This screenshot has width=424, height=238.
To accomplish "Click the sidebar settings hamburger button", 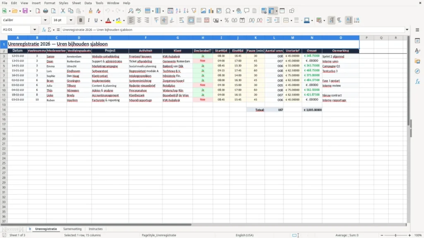I will (x=417, y=30).
